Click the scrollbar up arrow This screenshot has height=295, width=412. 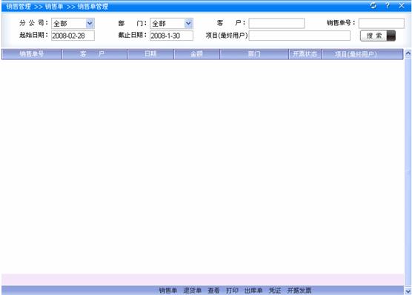coord(408,53)
